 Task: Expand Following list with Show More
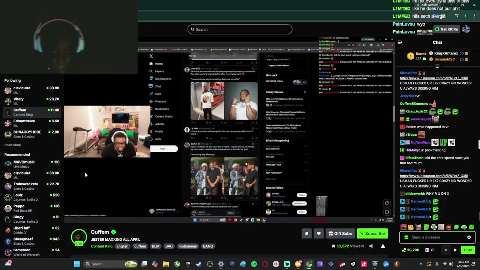click(x=13, y=145)
